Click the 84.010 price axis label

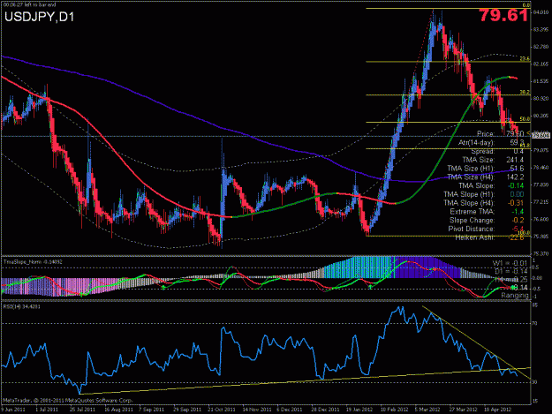tap(541, 12)
